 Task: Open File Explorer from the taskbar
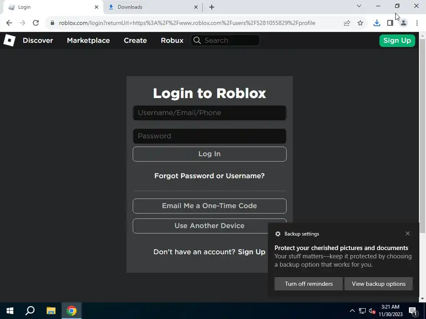point(51,311)
